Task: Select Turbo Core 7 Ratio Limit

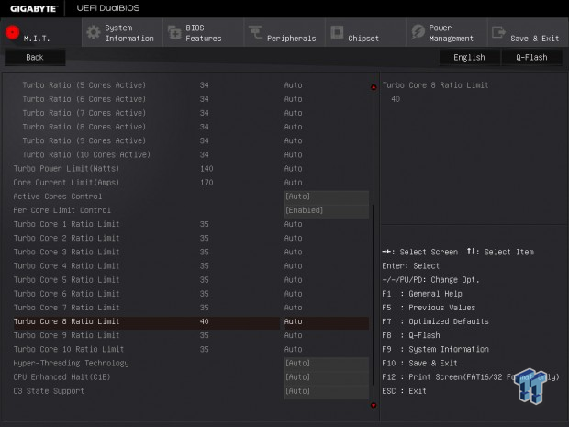Action: 191,308
